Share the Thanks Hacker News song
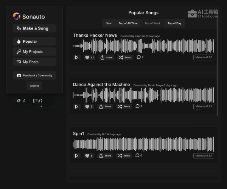227x189 pixels. pyautogui.click(x=106, y=57)
